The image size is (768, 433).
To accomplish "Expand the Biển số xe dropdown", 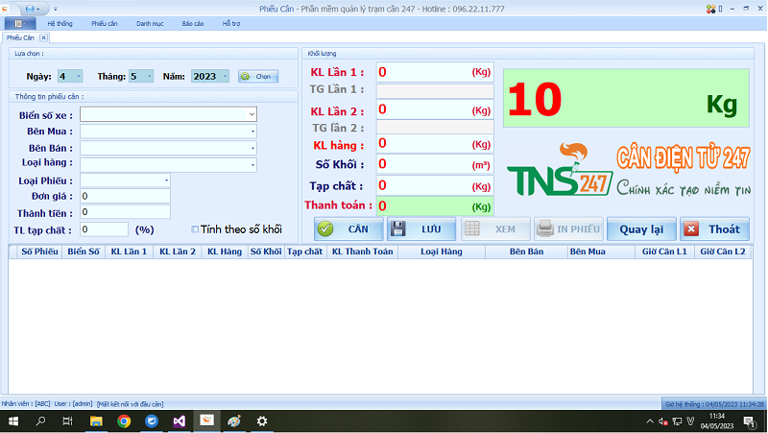I will tap(252, 115).
